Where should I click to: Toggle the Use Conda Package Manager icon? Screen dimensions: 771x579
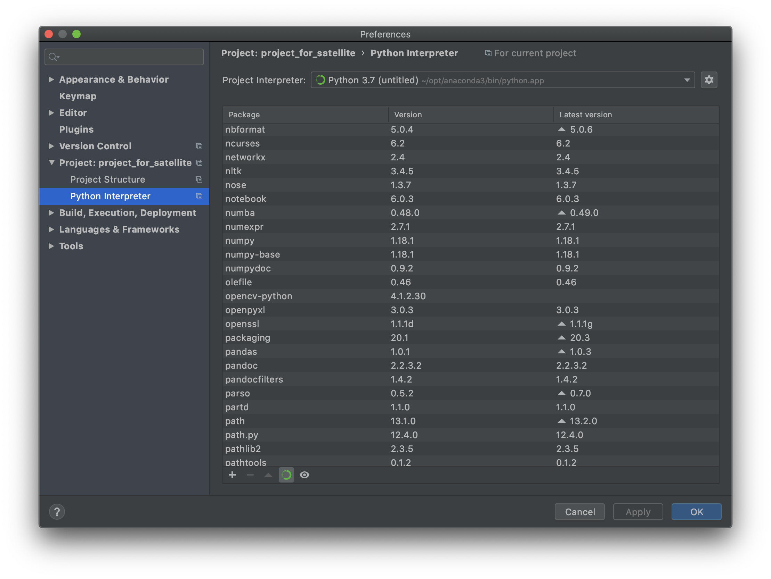pos(286,475)
